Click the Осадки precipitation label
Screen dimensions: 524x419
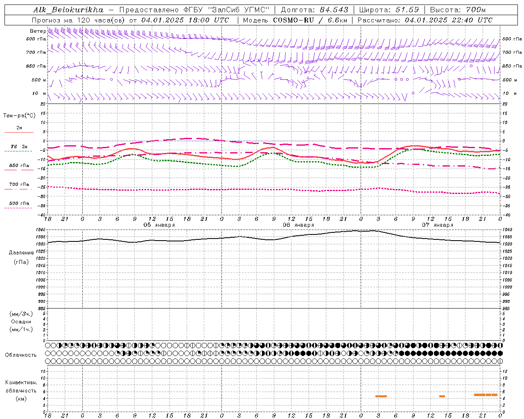(21, 322)
